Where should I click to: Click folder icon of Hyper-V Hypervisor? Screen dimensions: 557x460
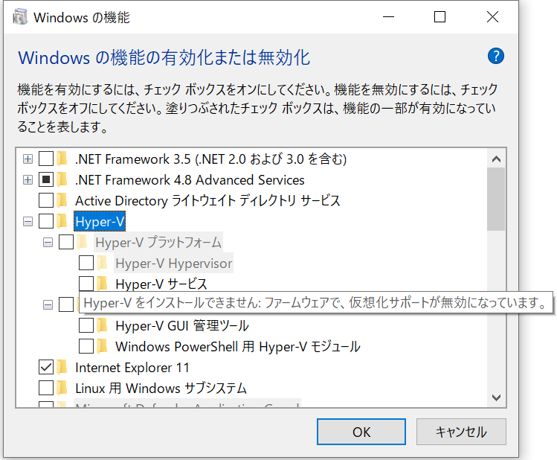[103, 263]
